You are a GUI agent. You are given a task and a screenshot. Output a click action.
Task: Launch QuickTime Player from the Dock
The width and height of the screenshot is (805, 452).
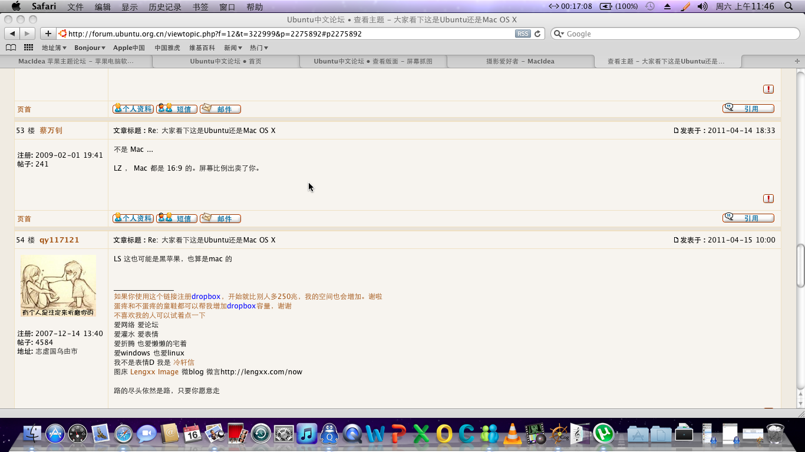coord(352,435)
